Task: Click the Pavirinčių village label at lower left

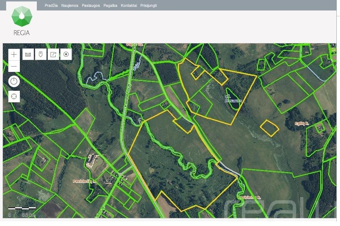Action: (x=85, y=181)
